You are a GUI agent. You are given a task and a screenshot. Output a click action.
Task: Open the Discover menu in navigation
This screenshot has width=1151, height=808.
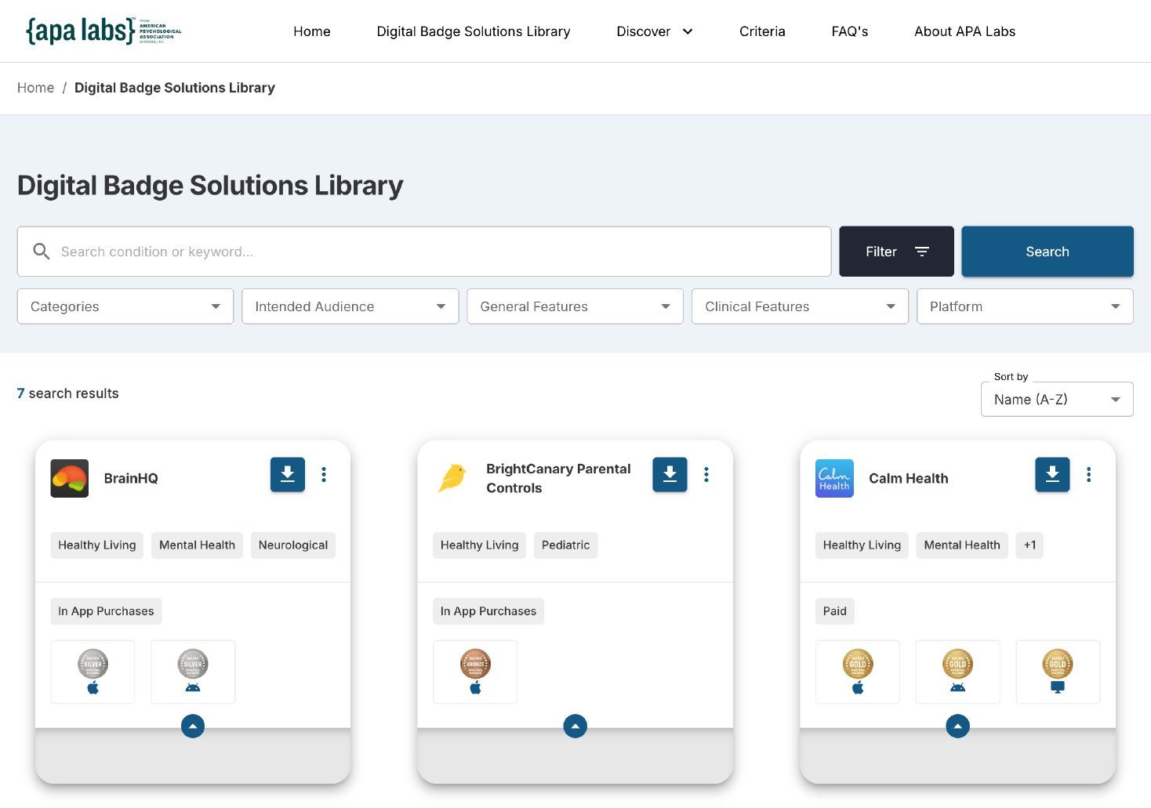[655, 31]
